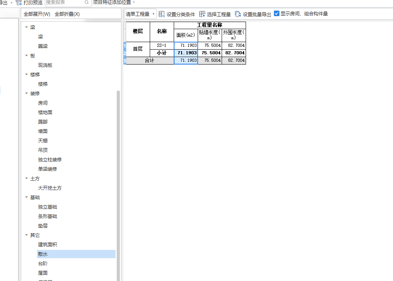Select 天棚 tree item
The height and width of the screenshot is (281, 393).
point(43,141)
